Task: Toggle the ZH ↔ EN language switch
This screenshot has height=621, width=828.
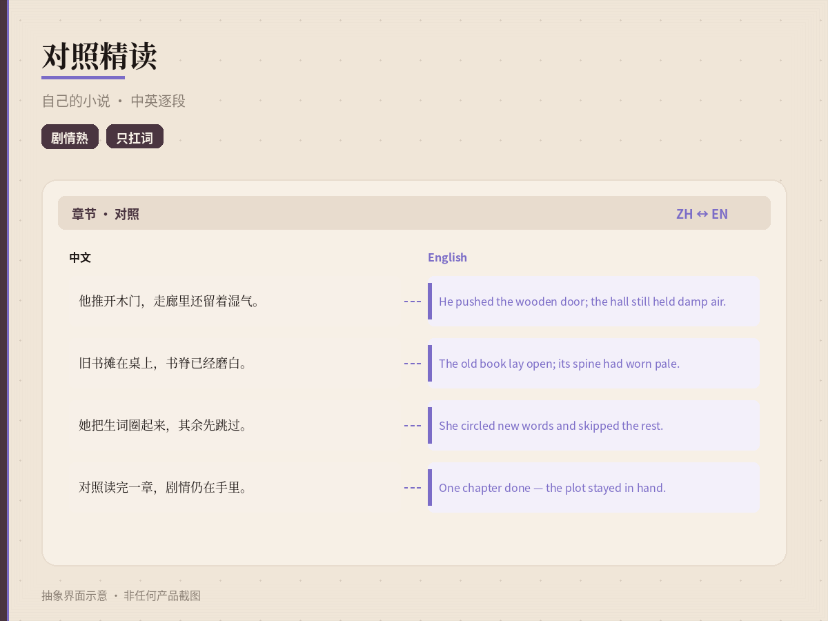Action: 702,214
